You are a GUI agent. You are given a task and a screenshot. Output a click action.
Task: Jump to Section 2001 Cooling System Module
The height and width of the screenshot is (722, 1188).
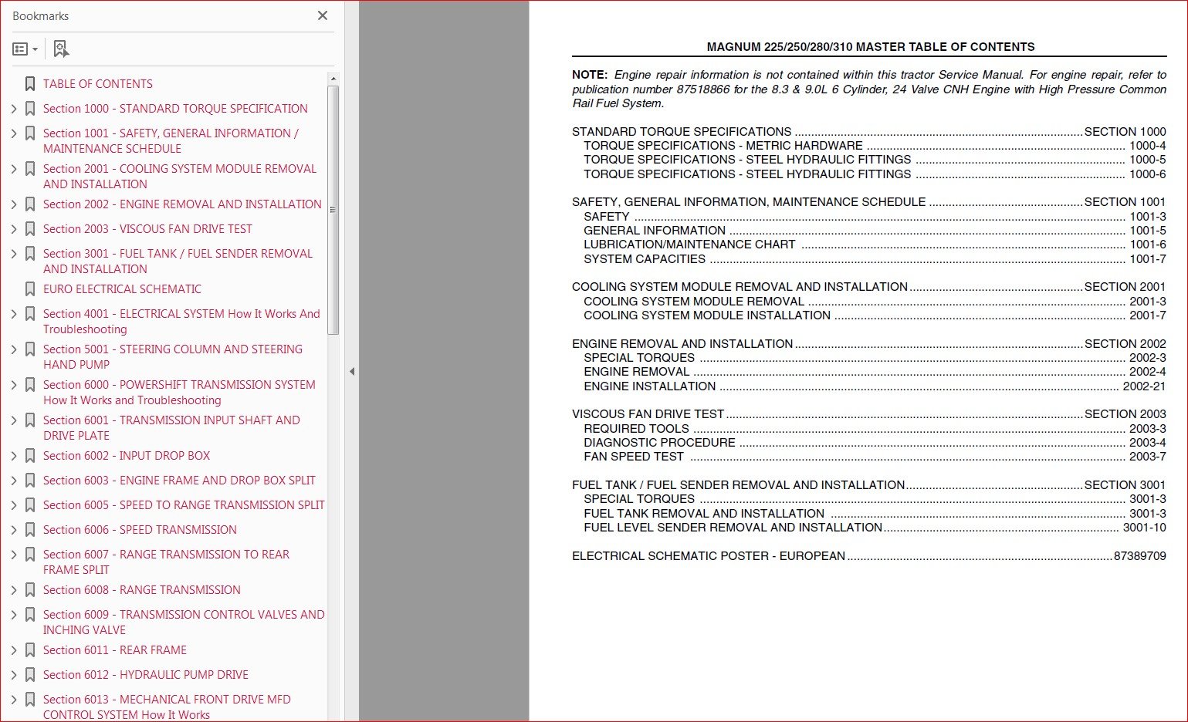pyautogui.click(x=180, y=177)
